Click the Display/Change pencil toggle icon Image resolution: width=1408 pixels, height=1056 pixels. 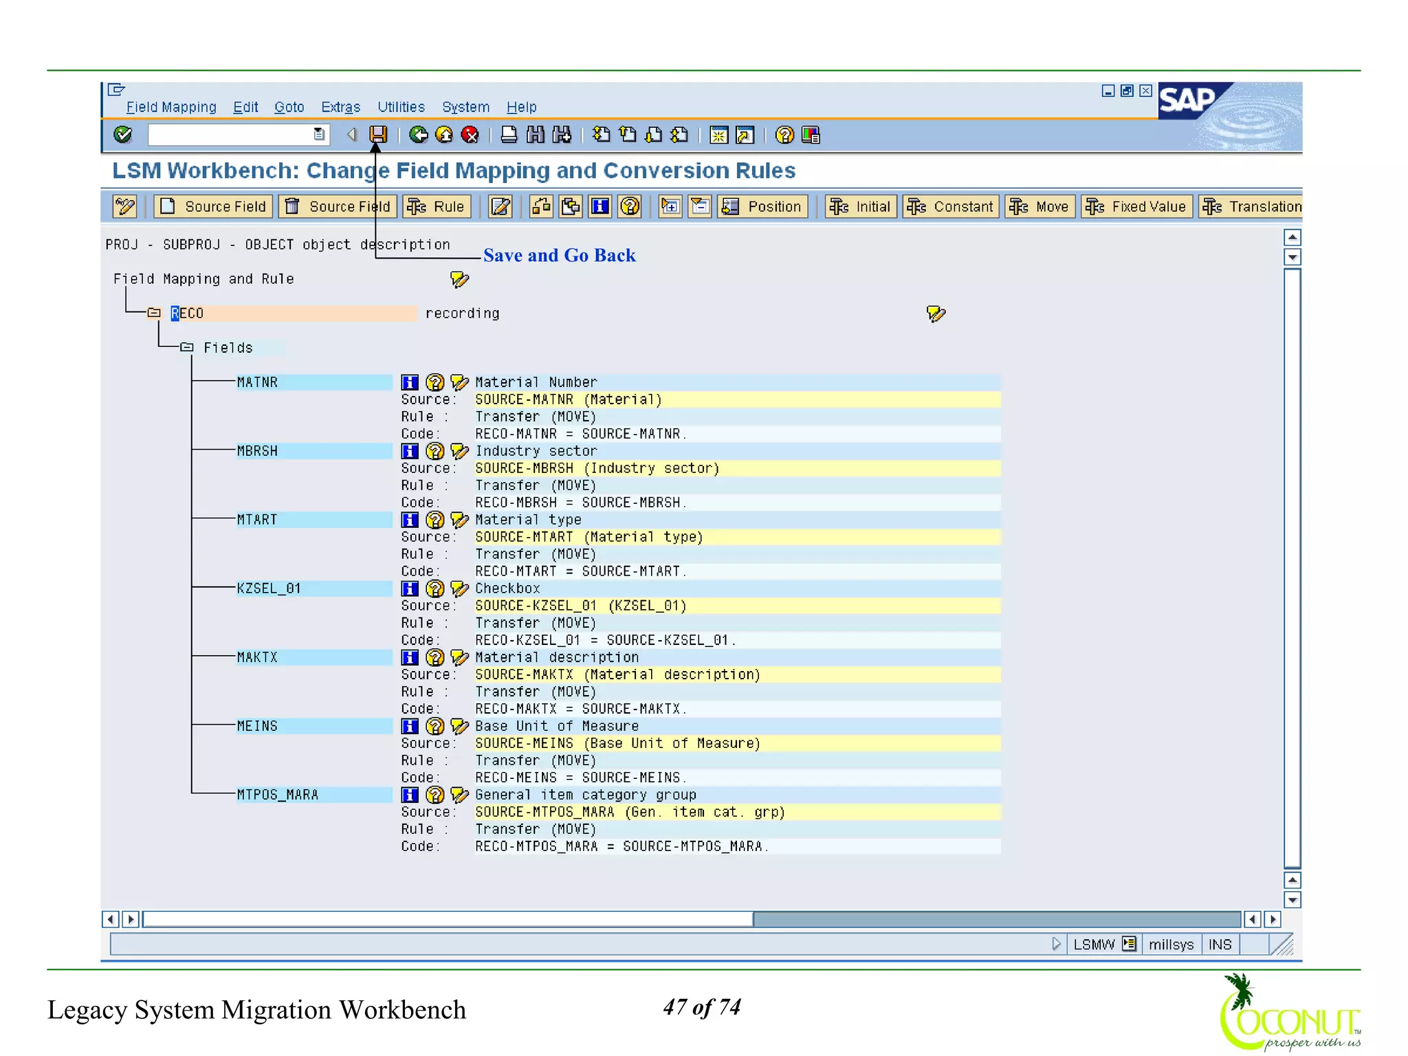[124, 206]
